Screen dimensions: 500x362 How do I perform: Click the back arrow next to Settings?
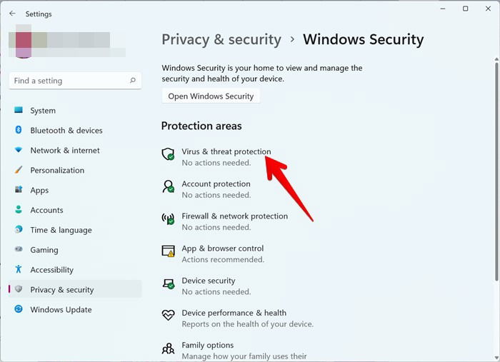12,14
